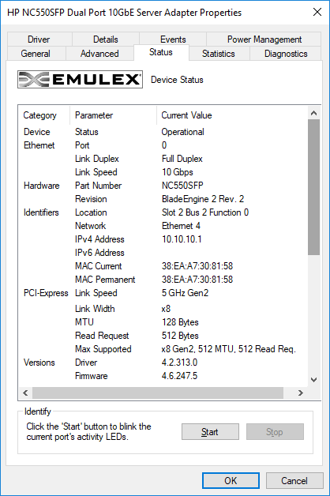Click the Identifiers category label
330x496 pixels.
point(41,212)
